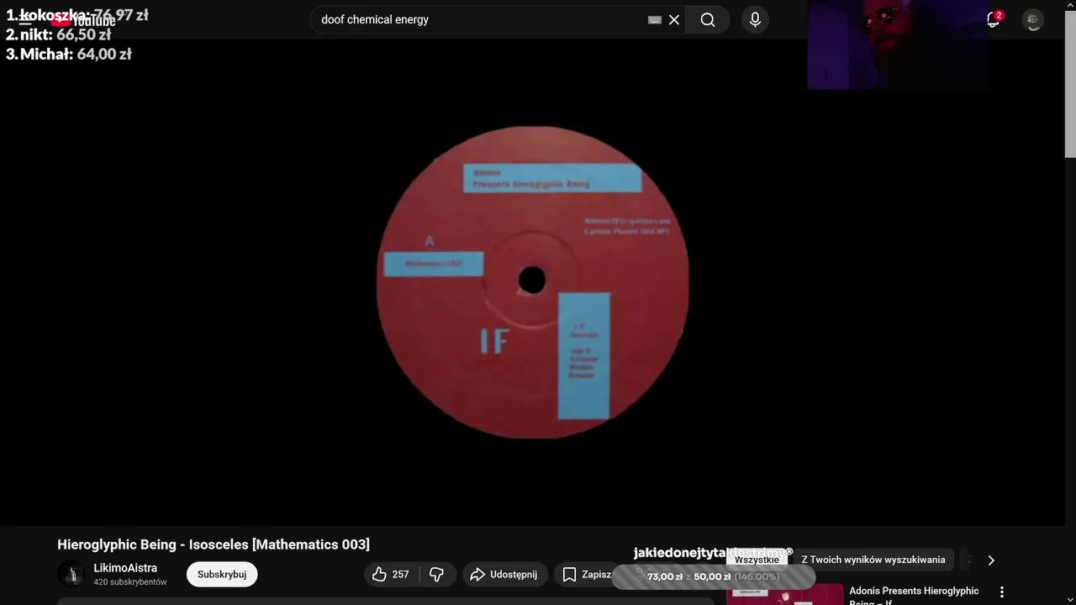Click the video title Hieroglyphic Being - Isosceles
Screen dimensions: 1076x605
(214, 544)
